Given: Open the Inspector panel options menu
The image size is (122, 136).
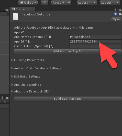Looking at the screenshot, I should tap(120, 10).
